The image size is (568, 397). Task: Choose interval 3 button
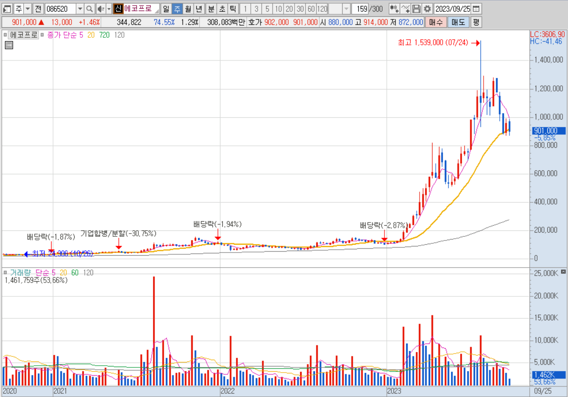pyautogui.click(x=256, y=9)
